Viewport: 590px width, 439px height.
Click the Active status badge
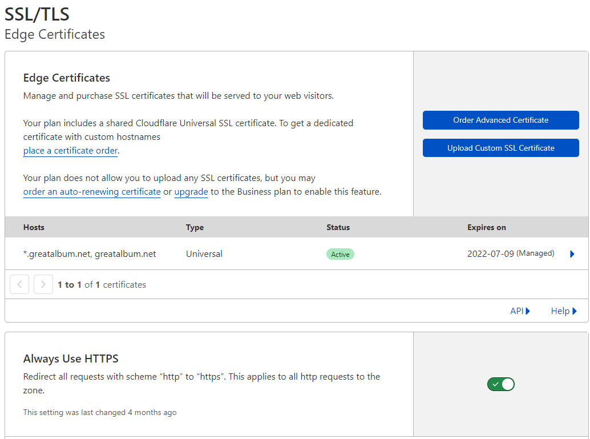[x=340, y=254]
